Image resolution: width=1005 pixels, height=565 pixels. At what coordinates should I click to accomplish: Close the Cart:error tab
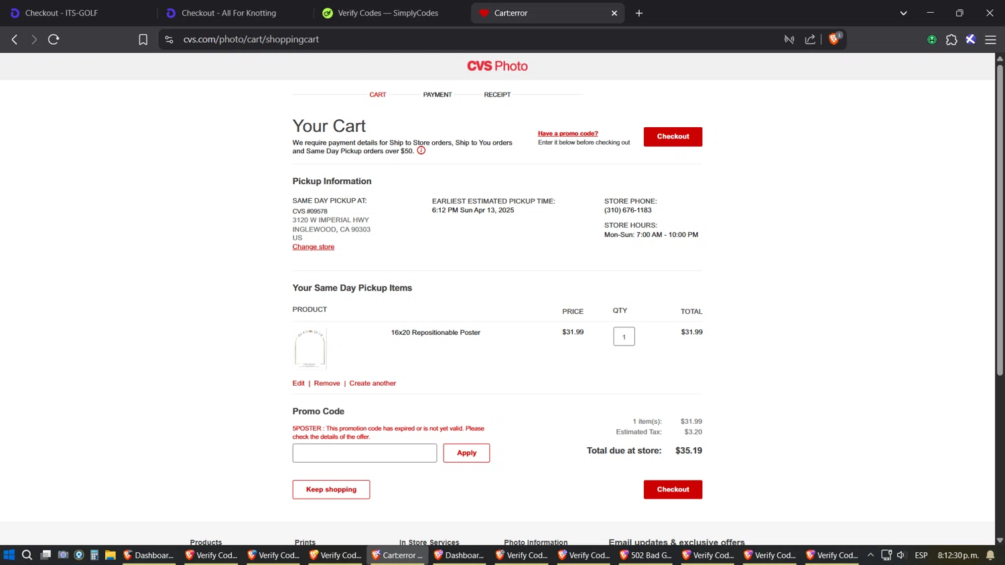pyautogui.click(x=614, y=13)
